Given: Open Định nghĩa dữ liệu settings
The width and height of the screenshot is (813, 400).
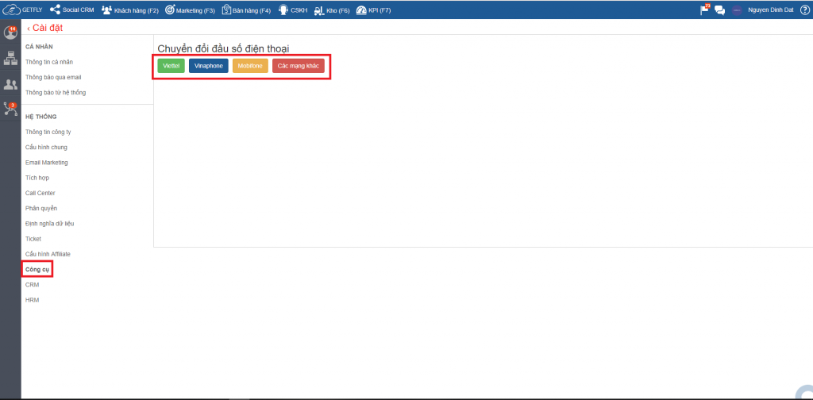Looking at the screenshot, I should click(x=50, y=223).
